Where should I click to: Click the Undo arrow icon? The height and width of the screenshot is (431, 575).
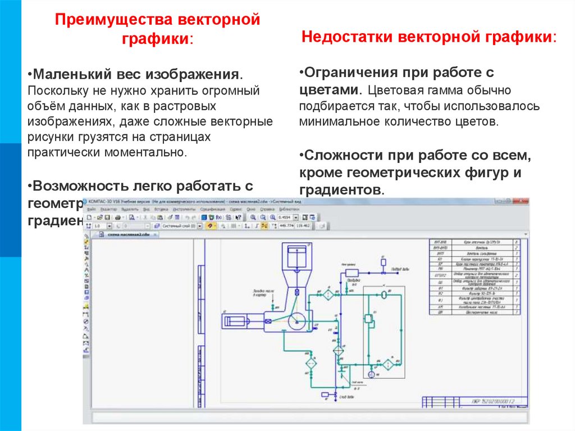[x=187, y=217]
